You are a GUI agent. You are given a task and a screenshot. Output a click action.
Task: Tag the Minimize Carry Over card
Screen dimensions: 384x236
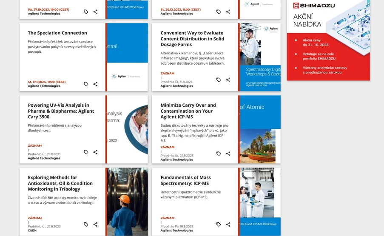(219, 154)
